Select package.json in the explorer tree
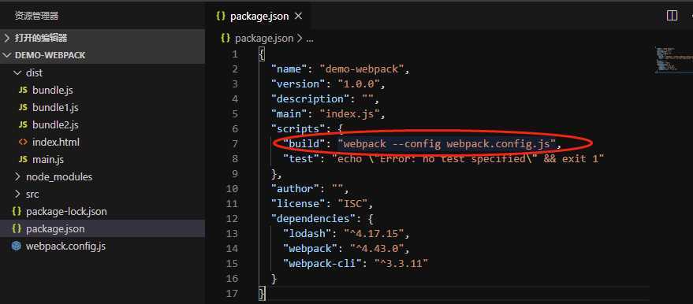This screenshot has height=304, width=693. [x=102, y=228]
